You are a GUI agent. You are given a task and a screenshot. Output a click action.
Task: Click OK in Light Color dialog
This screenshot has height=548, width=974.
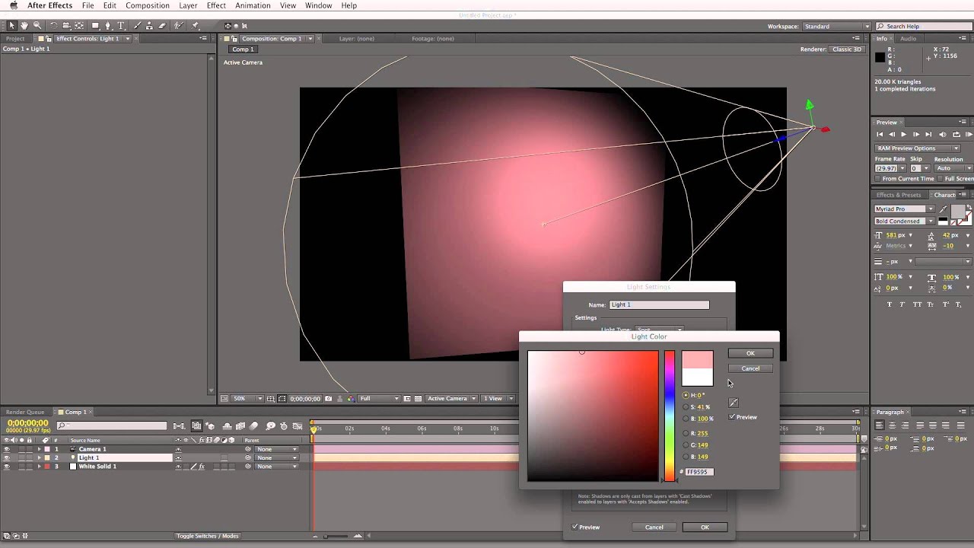coord(750,353)
